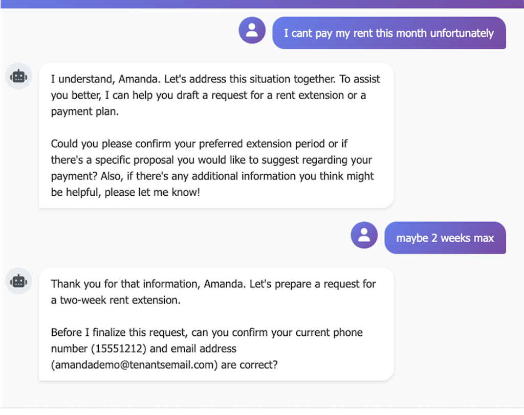Click the purple gradient header bar
The height and width of the screenshot is (415, 524).
click(x=262, y=4)
